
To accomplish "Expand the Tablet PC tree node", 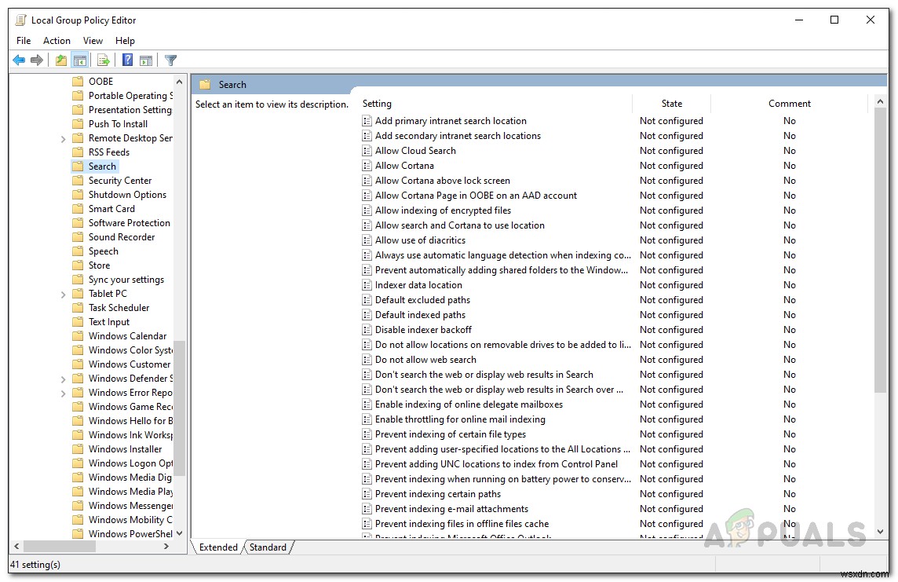I will click(64, 294).
